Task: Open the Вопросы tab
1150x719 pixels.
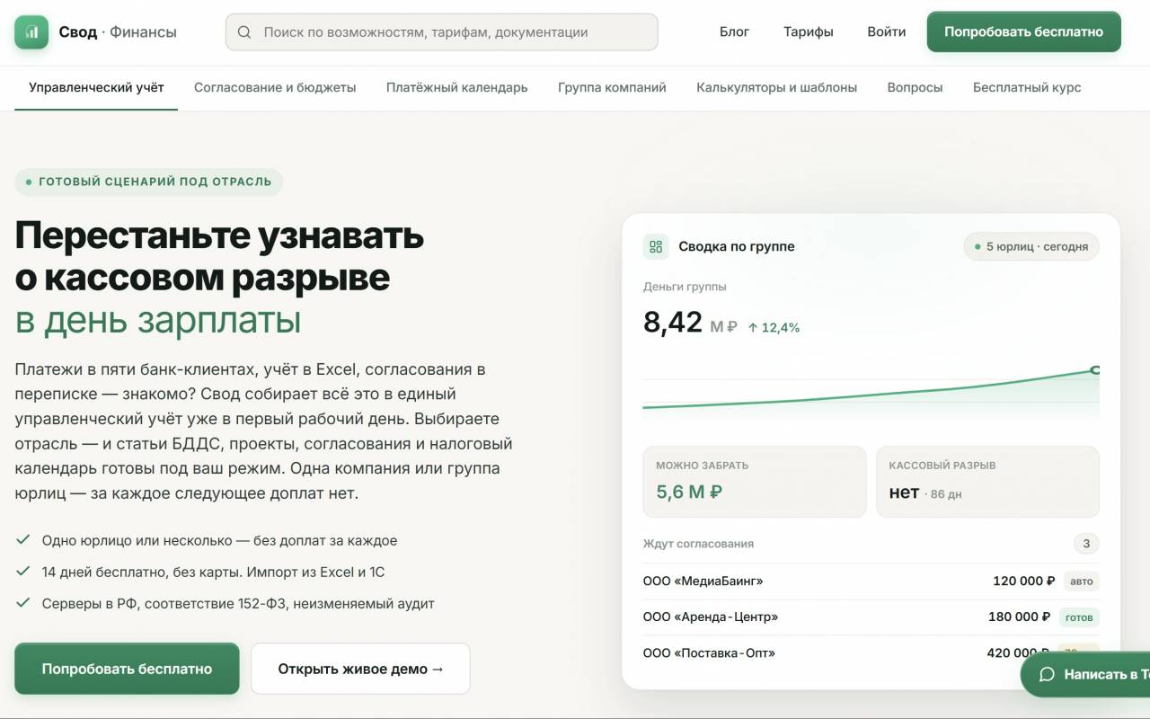Action: tap(915, 88)
